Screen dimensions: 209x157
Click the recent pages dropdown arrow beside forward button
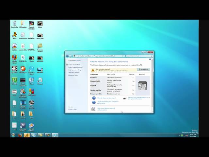pyautogui.click(x=72, y=56)
